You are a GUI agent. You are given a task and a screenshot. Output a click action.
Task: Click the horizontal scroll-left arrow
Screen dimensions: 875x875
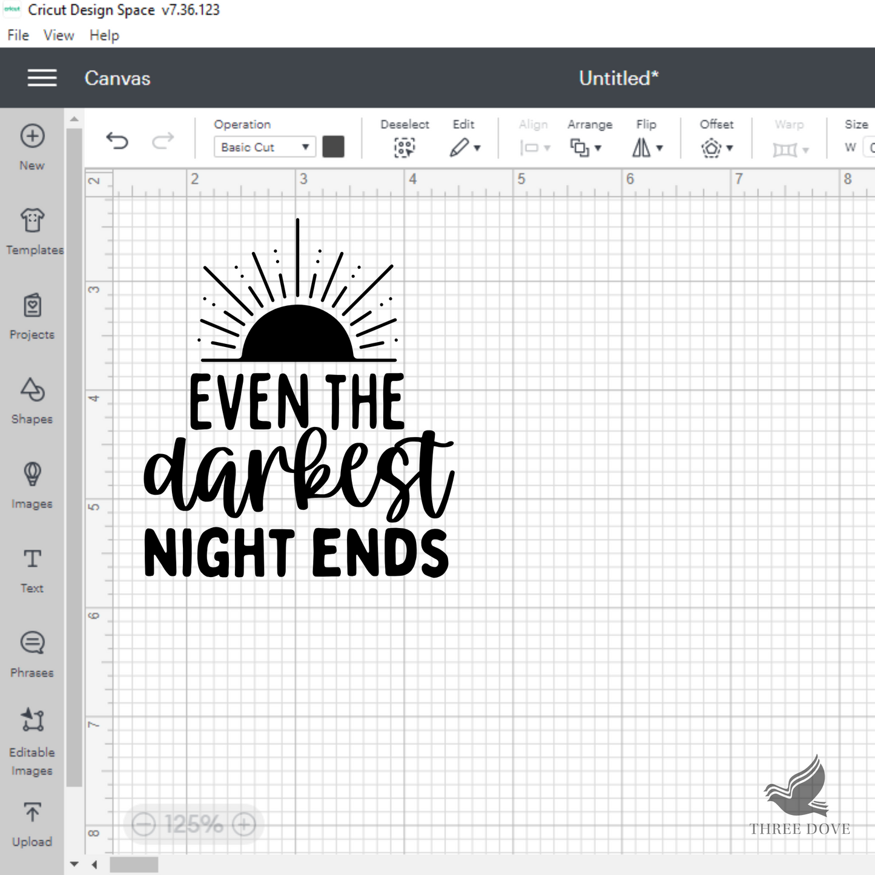pyautogui.click(x=94, y=865)
